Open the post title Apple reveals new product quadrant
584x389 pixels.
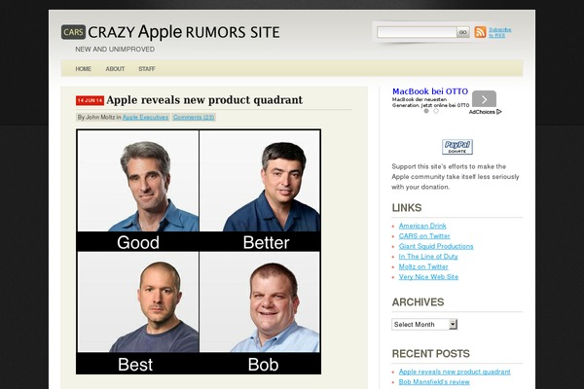click(204, 100)
